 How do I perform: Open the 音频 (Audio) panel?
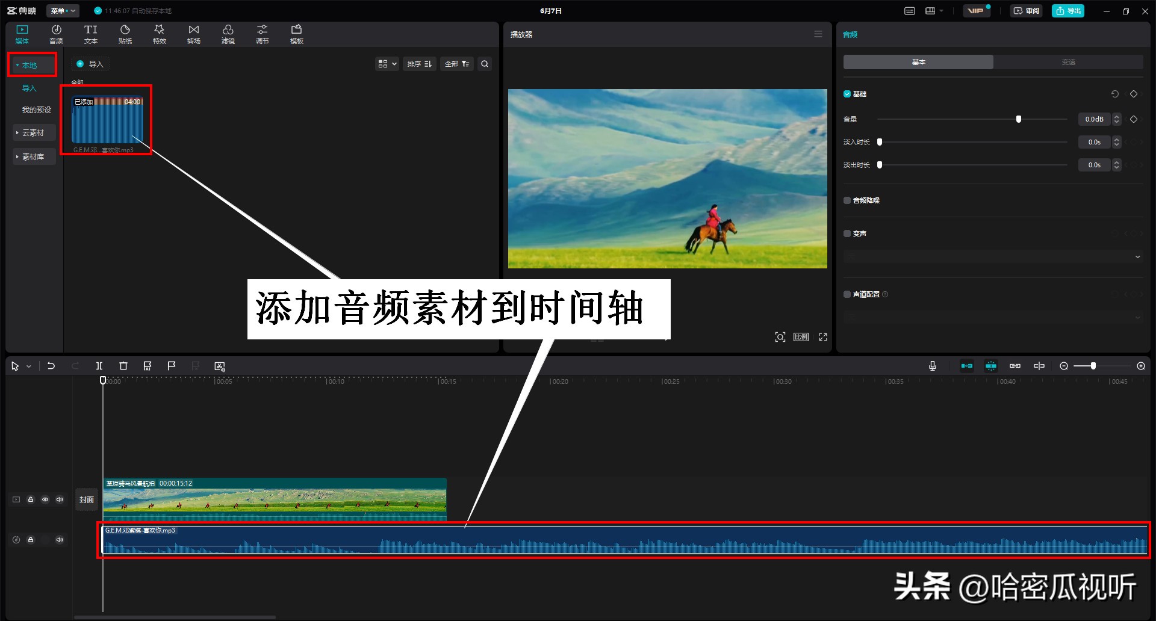56,33
